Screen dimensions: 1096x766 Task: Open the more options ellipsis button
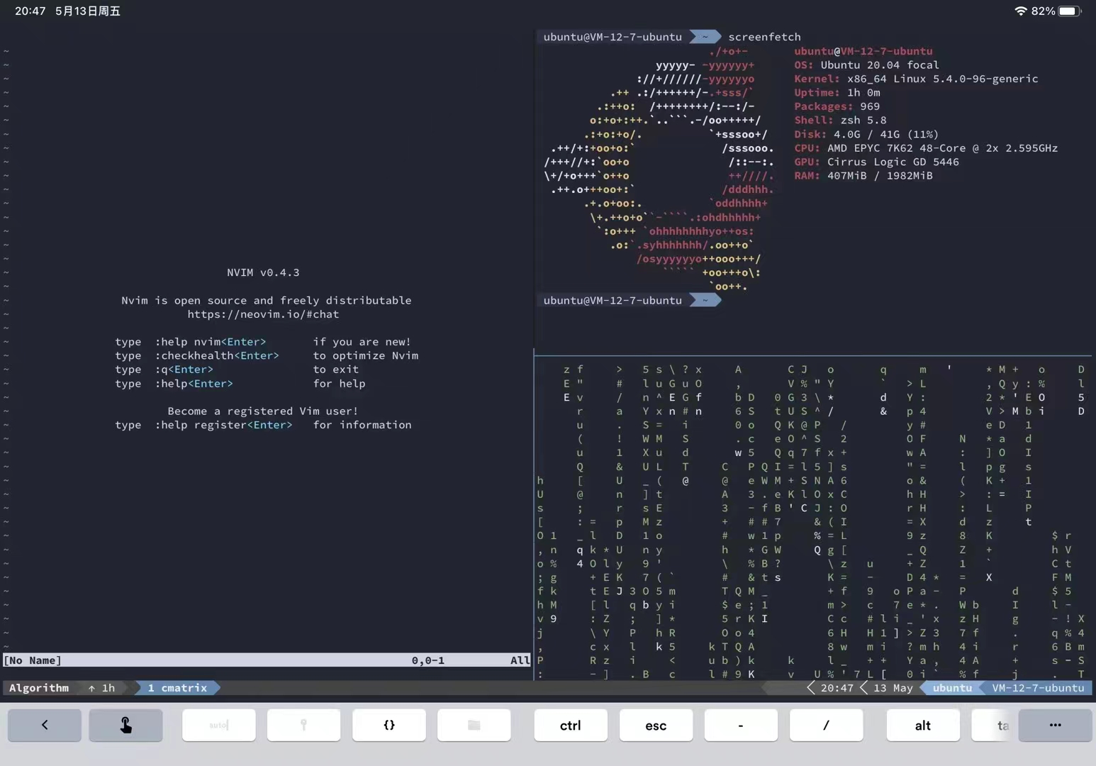coord(1055,725)
